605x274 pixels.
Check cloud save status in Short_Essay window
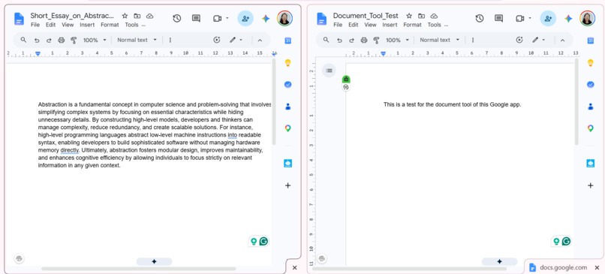point(149,16)
